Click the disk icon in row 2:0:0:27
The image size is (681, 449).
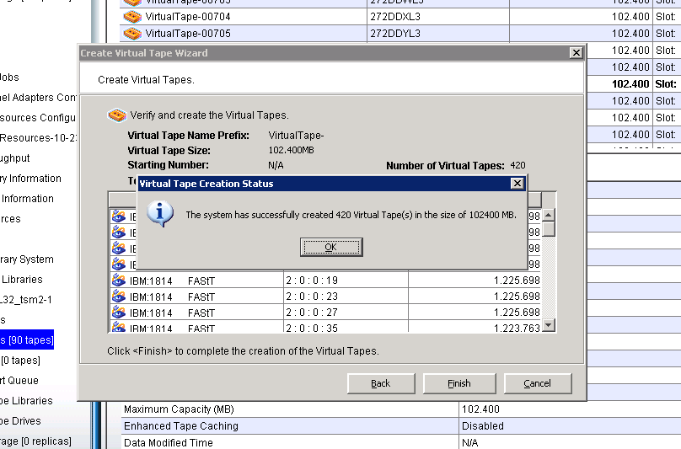pyautogui.click(x=119, y=313)
